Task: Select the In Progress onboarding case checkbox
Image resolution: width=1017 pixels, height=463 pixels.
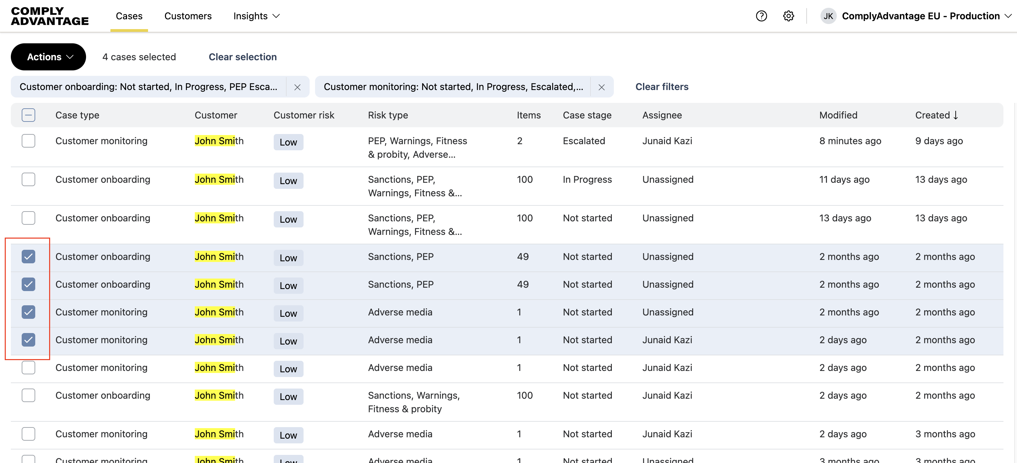Action: (28, 179)
